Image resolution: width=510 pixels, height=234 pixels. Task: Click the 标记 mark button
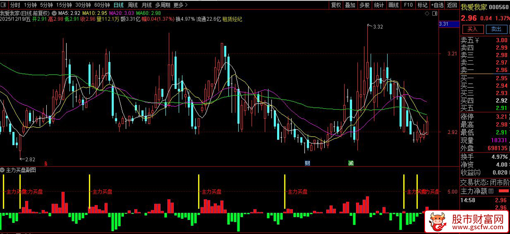[422, 5]
